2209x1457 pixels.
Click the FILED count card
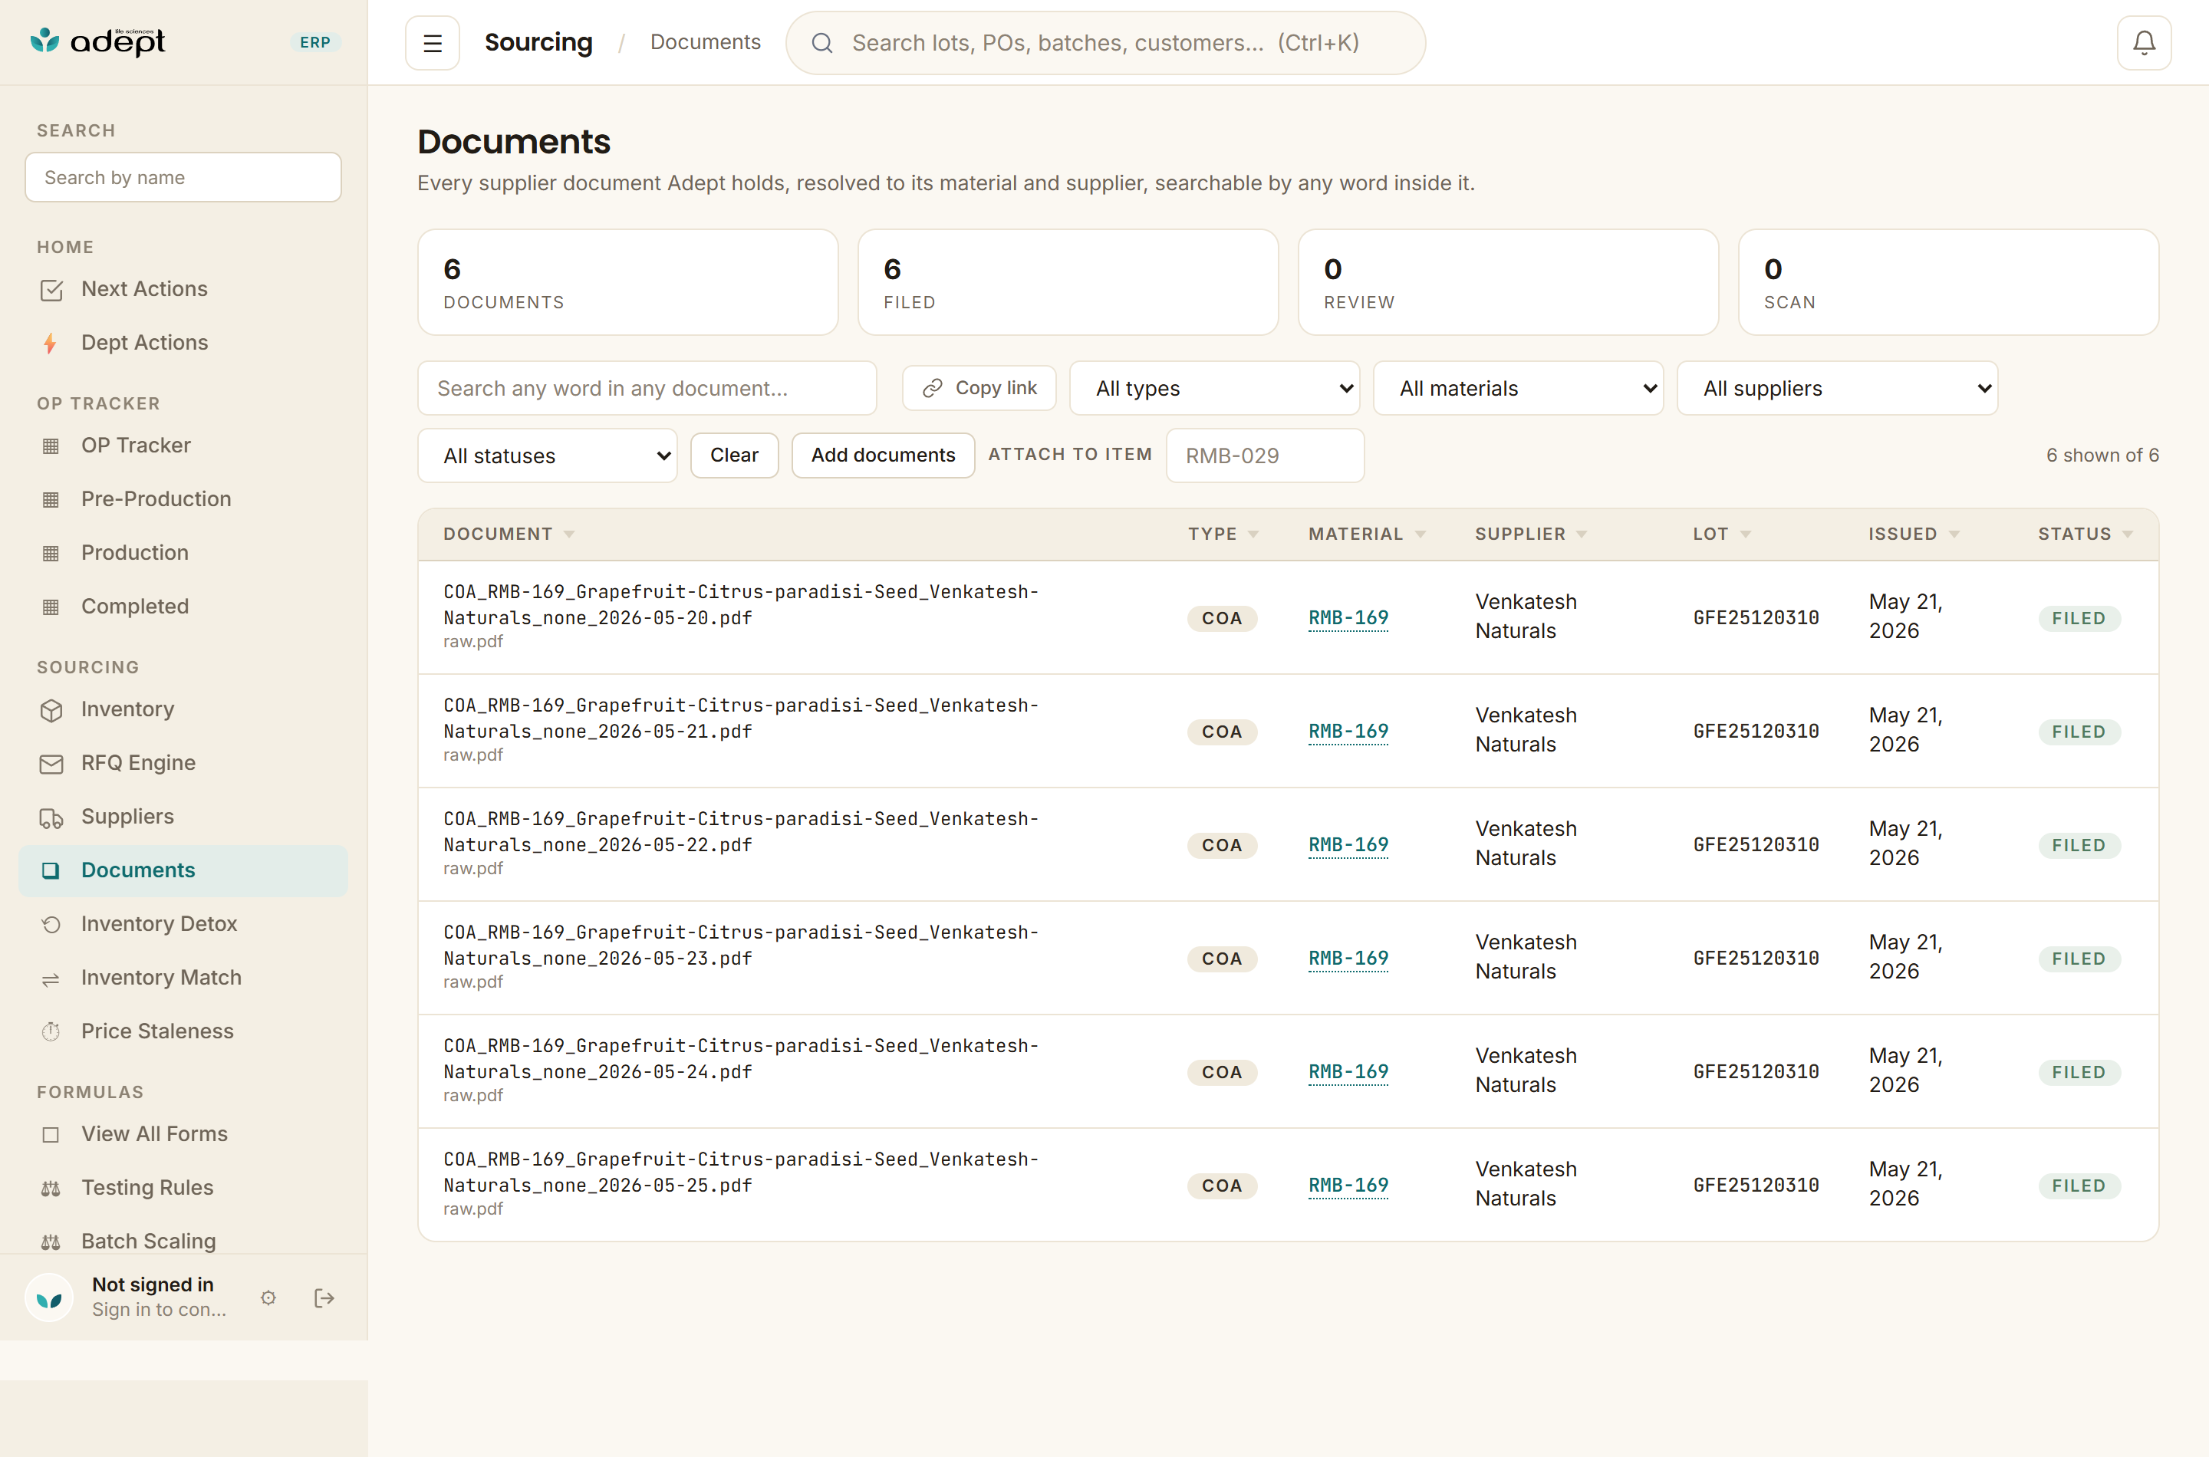pyautogui.click(x=1068, y=282)
